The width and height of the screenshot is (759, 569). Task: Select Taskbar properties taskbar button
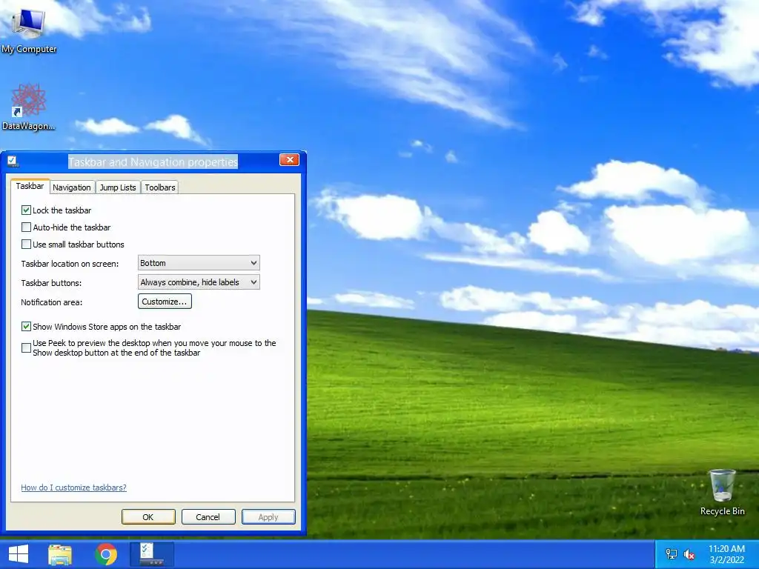(x=151, y=554)
